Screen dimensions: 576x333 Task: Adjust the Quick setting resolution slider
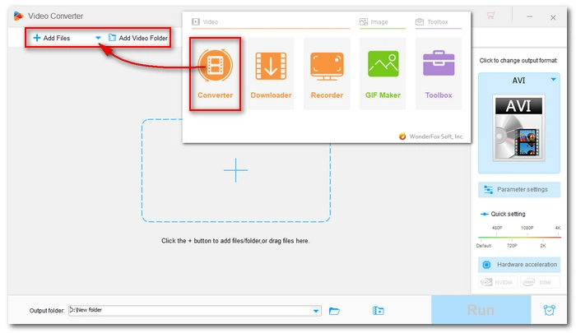click(519, 237)
